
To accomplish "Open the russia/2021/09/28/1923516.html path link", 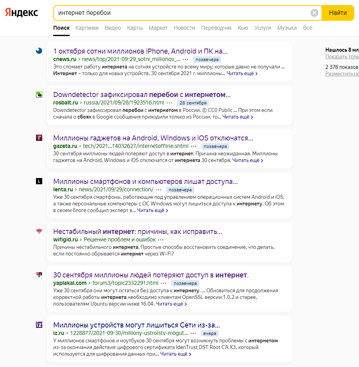I will 124,103.
